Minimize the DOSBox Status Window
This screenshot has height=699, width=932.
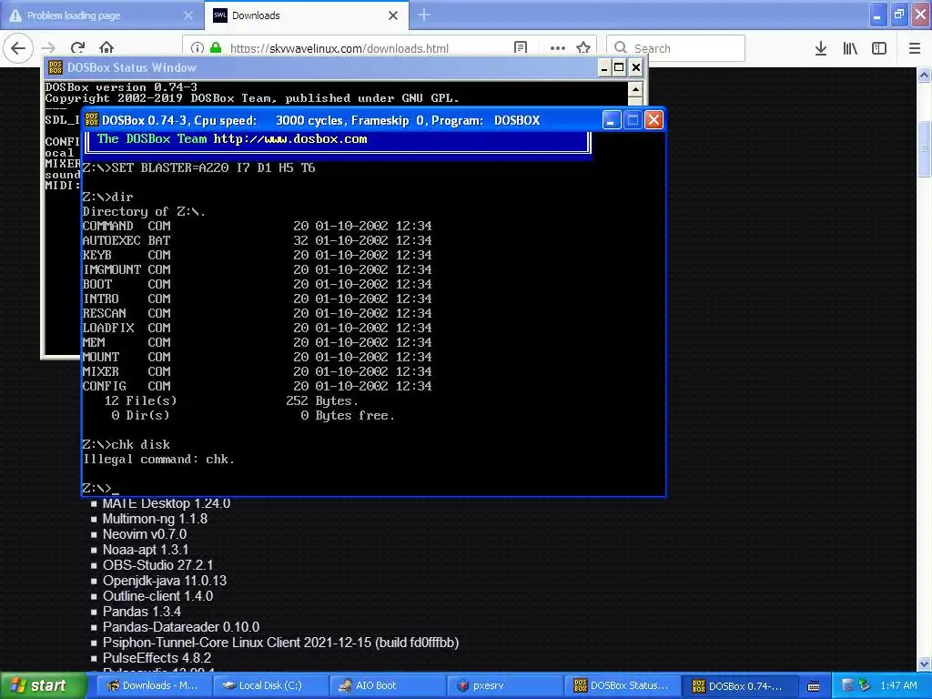pos(604,67)
